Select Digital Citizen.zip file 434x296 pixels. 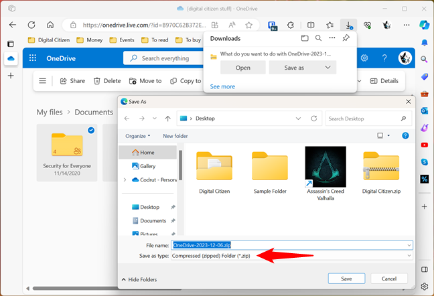pyautogui.click(x=381, y=173)
